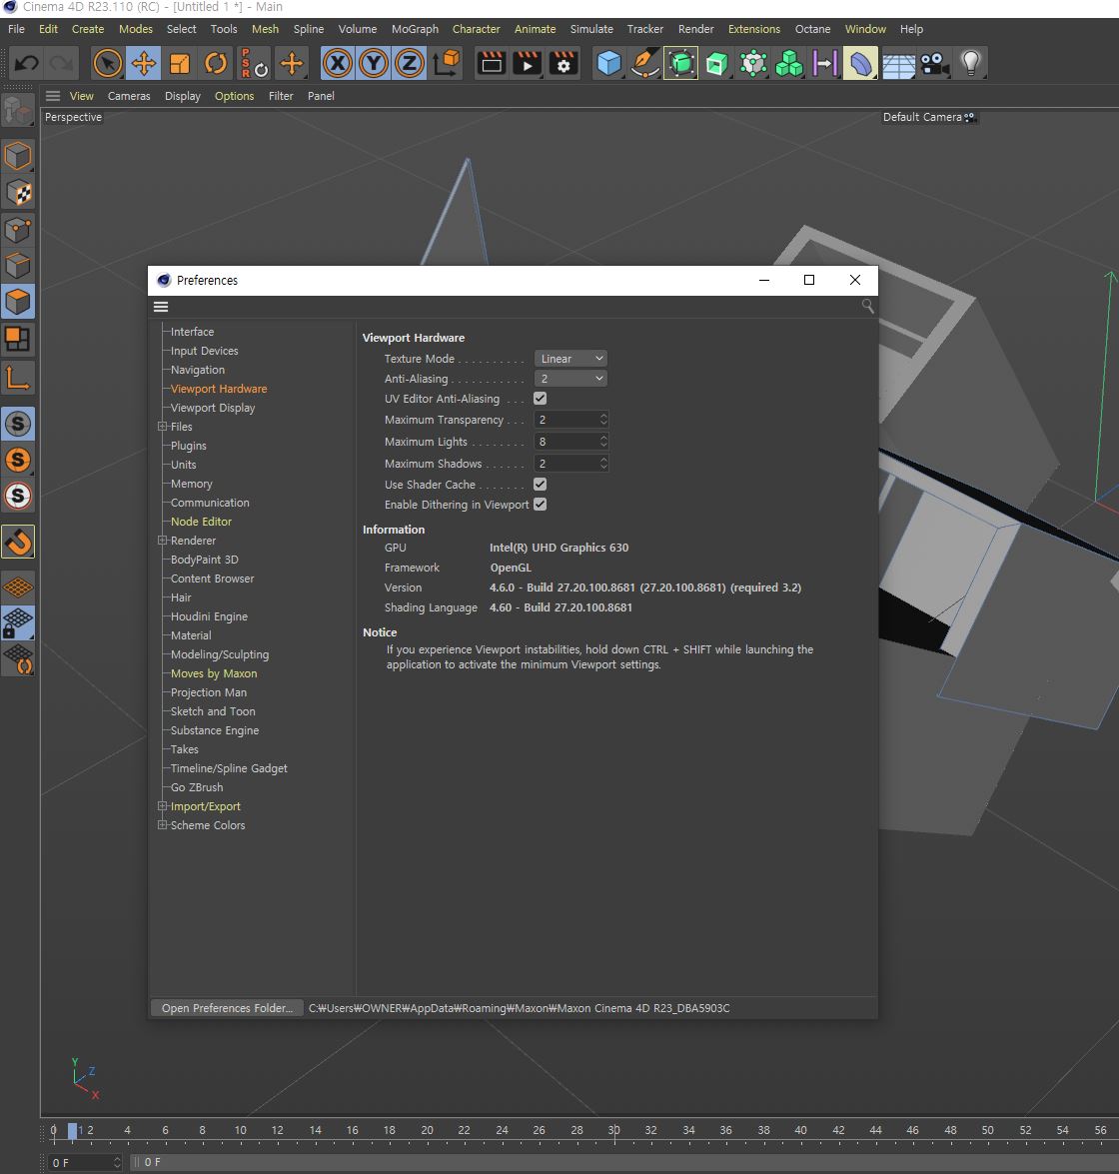Open the viewport Filter menu
The height and width of the screenshot is (1174, 1119).
click(x=281, y=96)
